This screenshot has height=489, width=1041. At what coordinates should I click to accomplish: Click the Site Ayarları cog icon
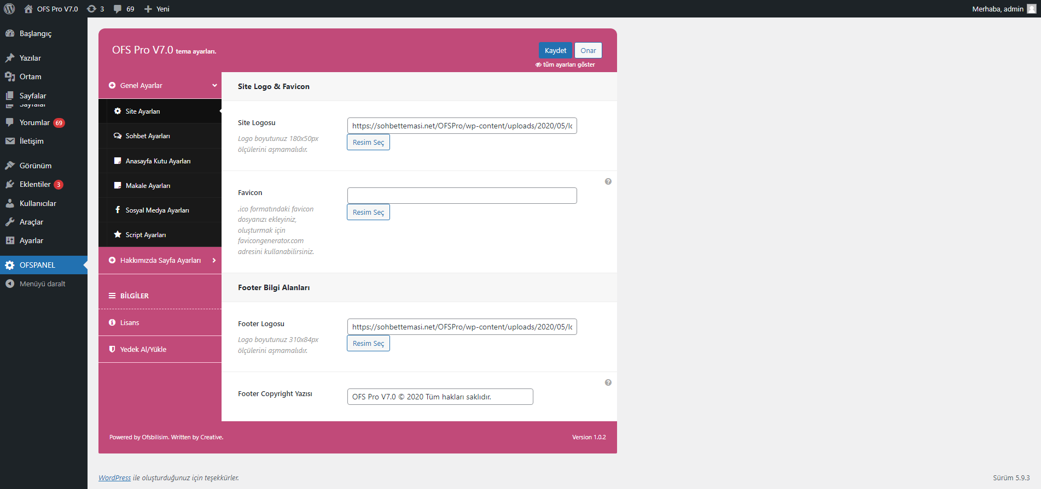click(x=118, y=111)
